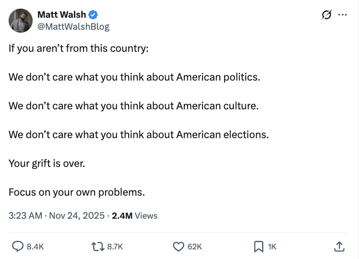Click the reply speech bubble icon
The image size is (360, 259).
pos(18,247)
